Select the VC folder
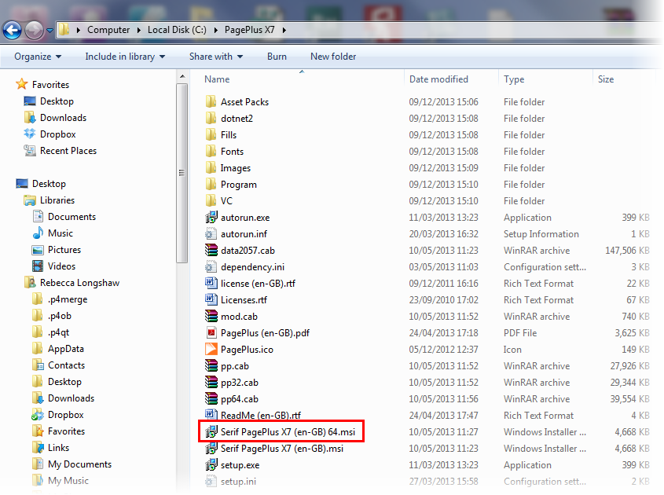 226,200
